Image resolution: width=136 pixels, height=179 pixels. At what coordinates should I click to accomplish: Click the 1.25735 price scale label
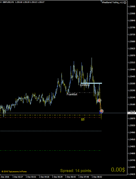132,34
